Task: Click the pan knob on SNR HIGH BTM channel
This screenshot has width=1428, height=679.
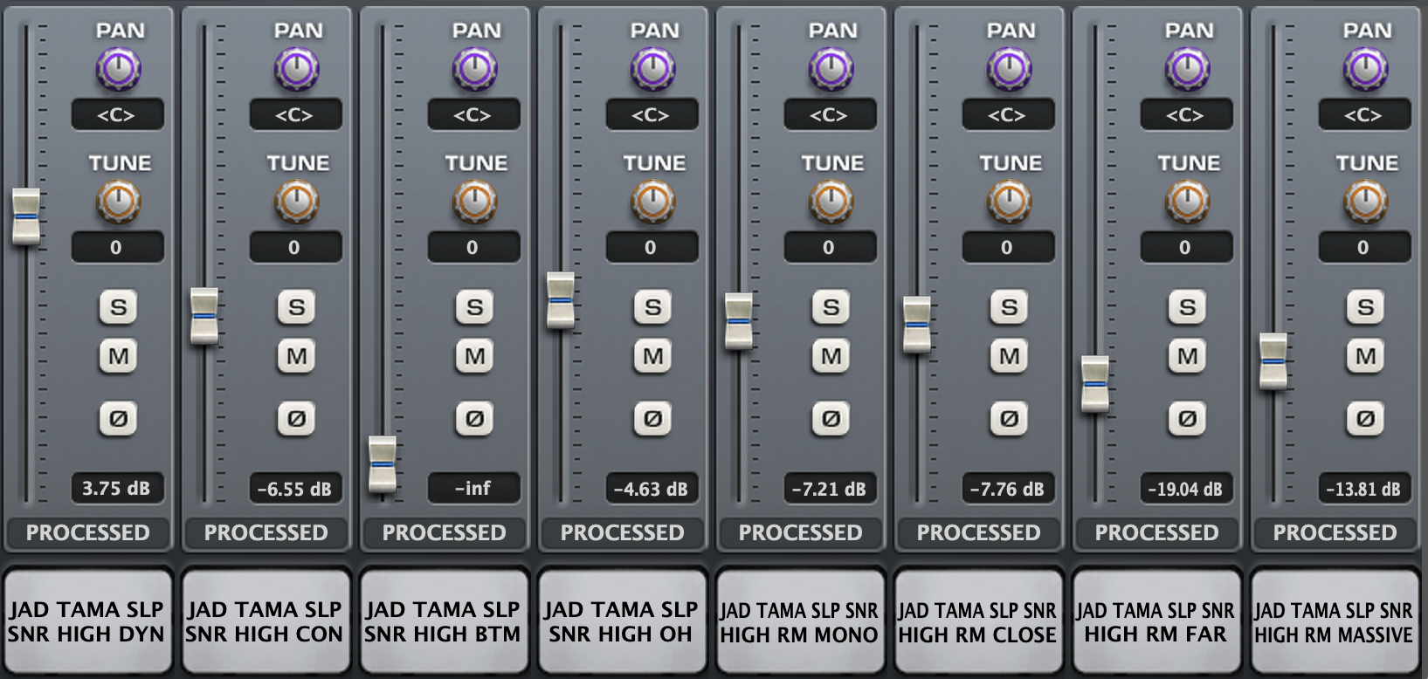Action: 474,69
